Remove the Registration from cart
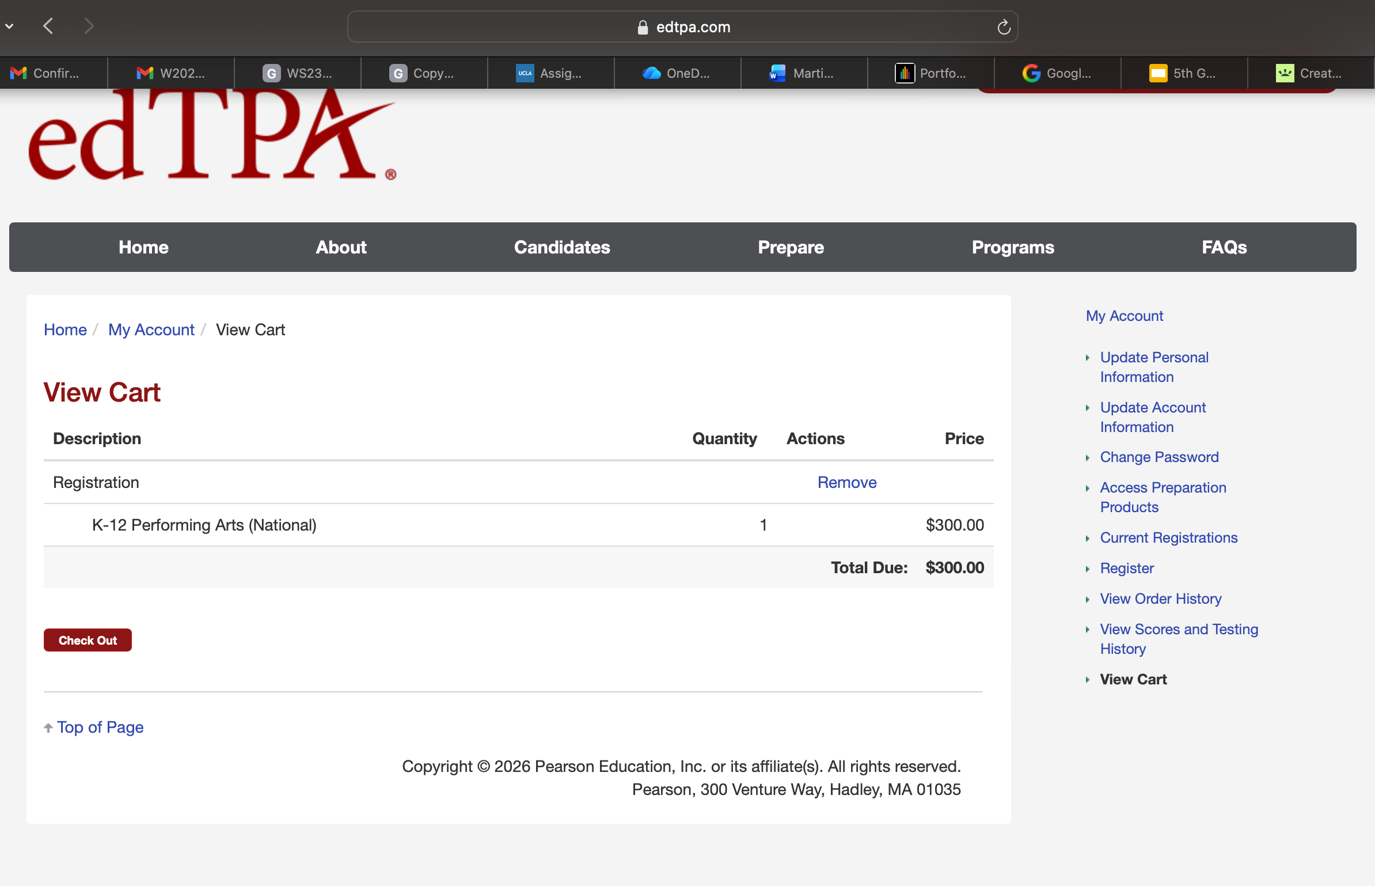The image size is (1375, 886). (846, 482)
